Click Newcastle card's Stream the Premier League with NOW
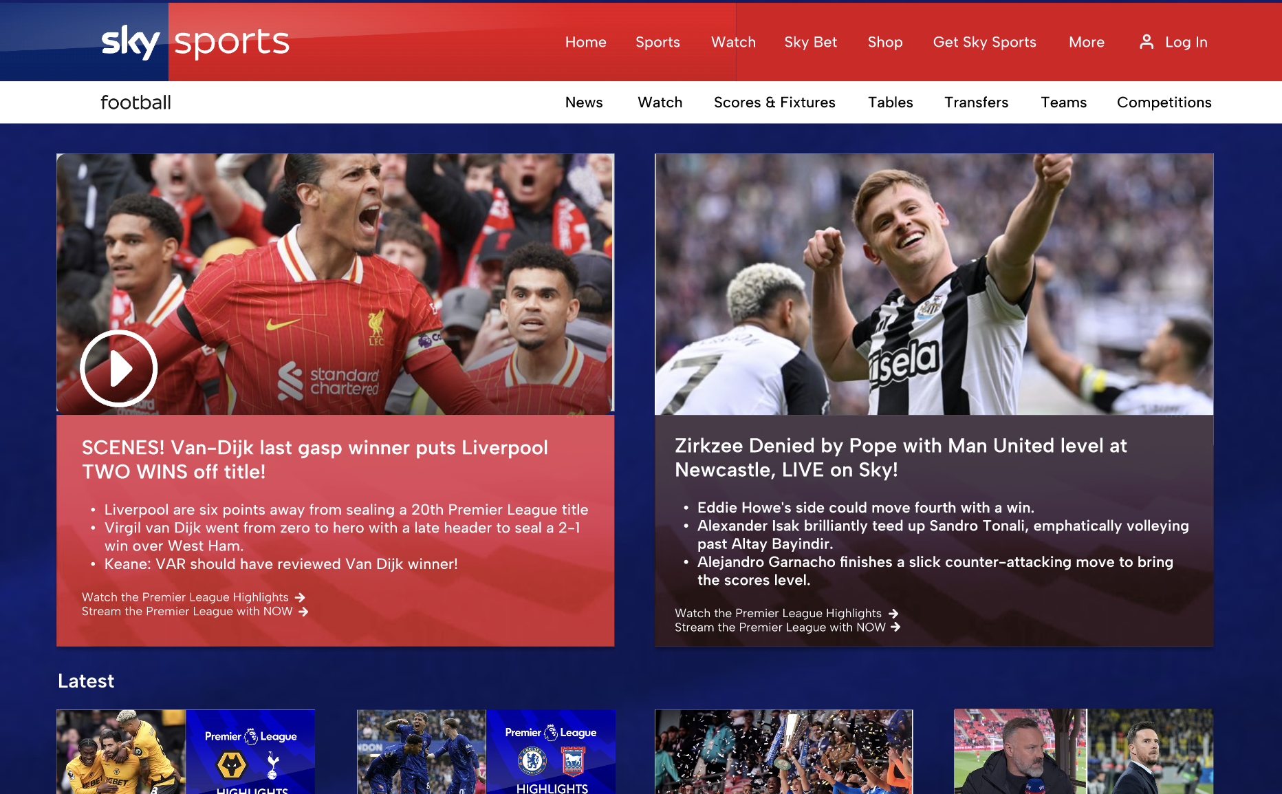This screenshot has height=794, width=1282. (780, 627)
